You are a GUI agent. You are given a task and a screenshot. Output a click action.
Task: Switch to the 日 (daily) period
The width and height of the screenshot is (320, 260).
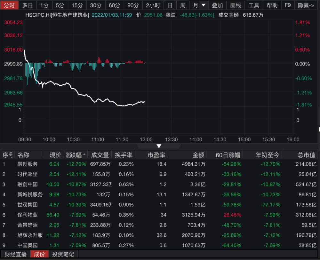pos(170,5)
